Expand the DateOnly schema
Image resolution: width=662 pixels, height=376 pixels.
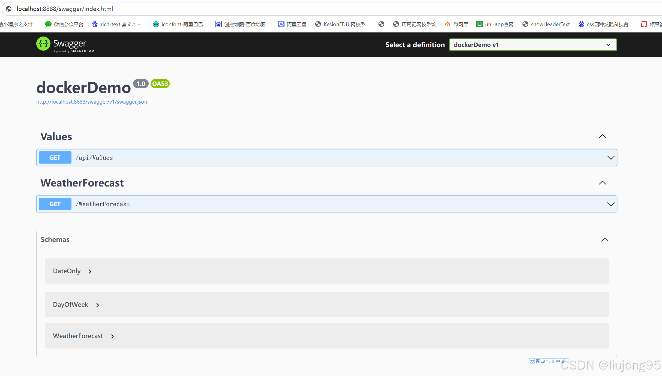tap(90, 272)
